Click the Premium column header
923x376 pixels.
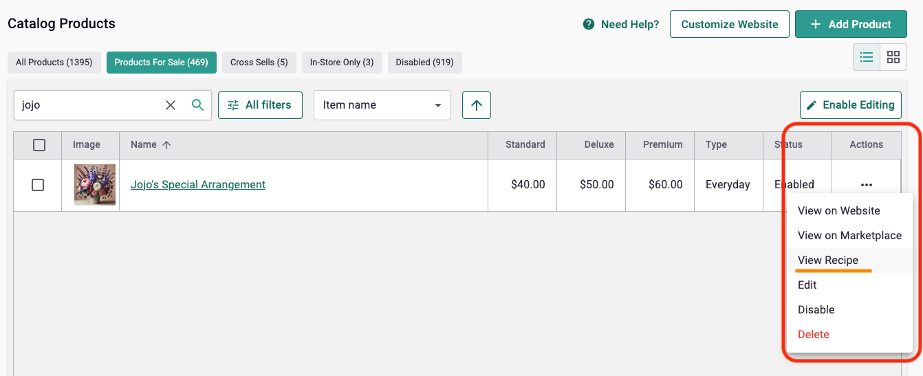tap(660, 145)
